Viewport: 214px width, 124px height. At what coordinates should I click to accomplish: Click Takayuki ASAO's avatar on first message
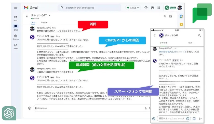pyautogui.click(x=32, y=29)
